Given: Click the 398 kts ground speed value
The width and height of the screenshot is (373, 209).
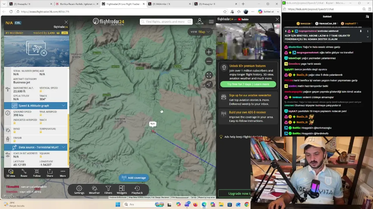Looking at the screenshot, I should (18, 115).
